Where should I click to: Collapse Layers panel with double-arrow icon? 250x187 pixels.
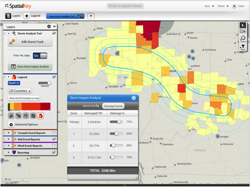(54, 26)
